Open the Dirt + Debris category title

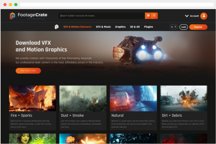click(x=171, y=115)
